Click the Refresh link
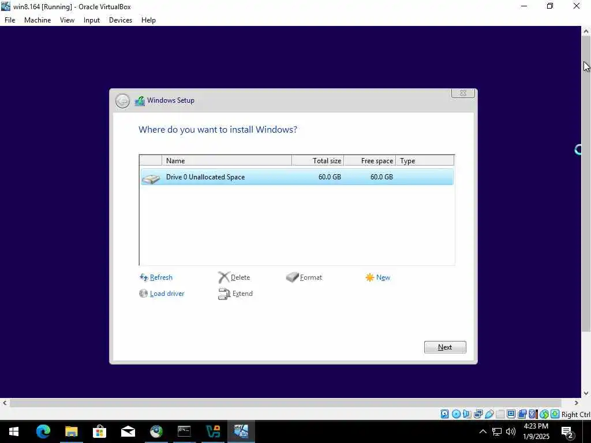 (x=161, y=277)
